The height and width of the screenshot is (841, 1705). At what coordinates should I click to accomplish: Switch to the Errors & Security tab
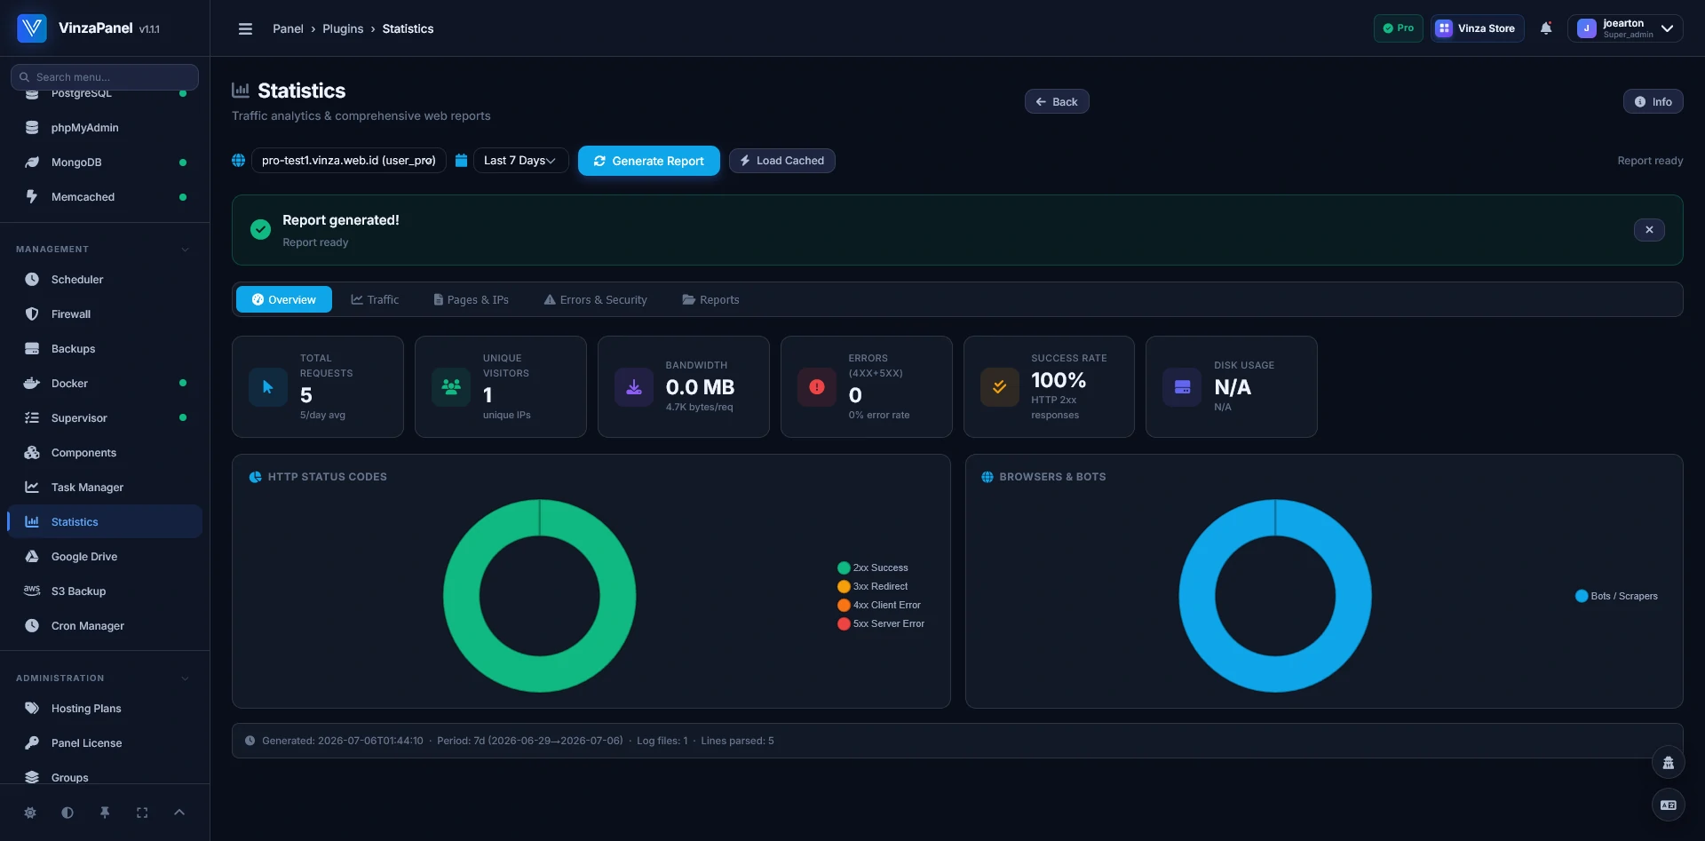click(595, 300)
